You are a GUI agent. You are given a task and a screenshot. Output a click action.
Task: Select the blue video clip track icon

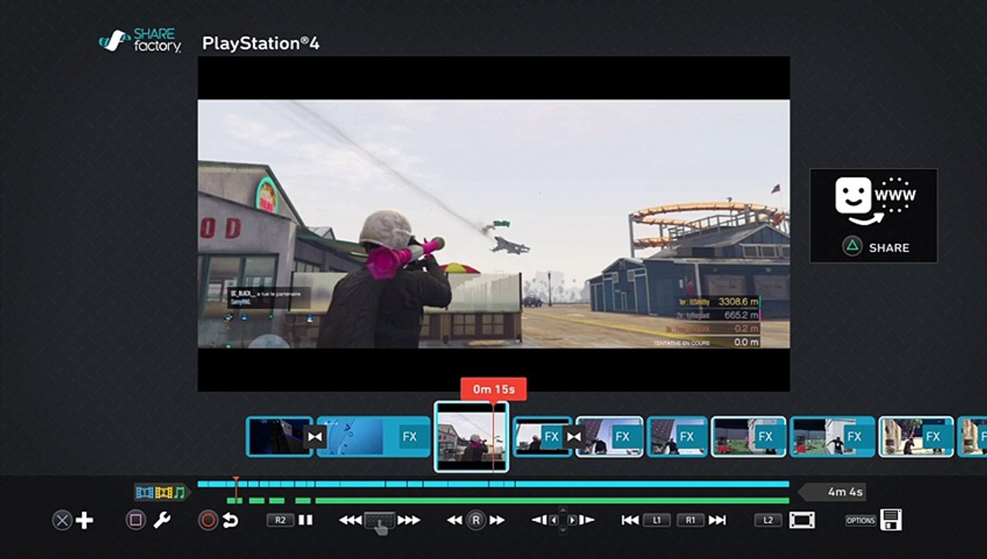(x=144, y=492)
